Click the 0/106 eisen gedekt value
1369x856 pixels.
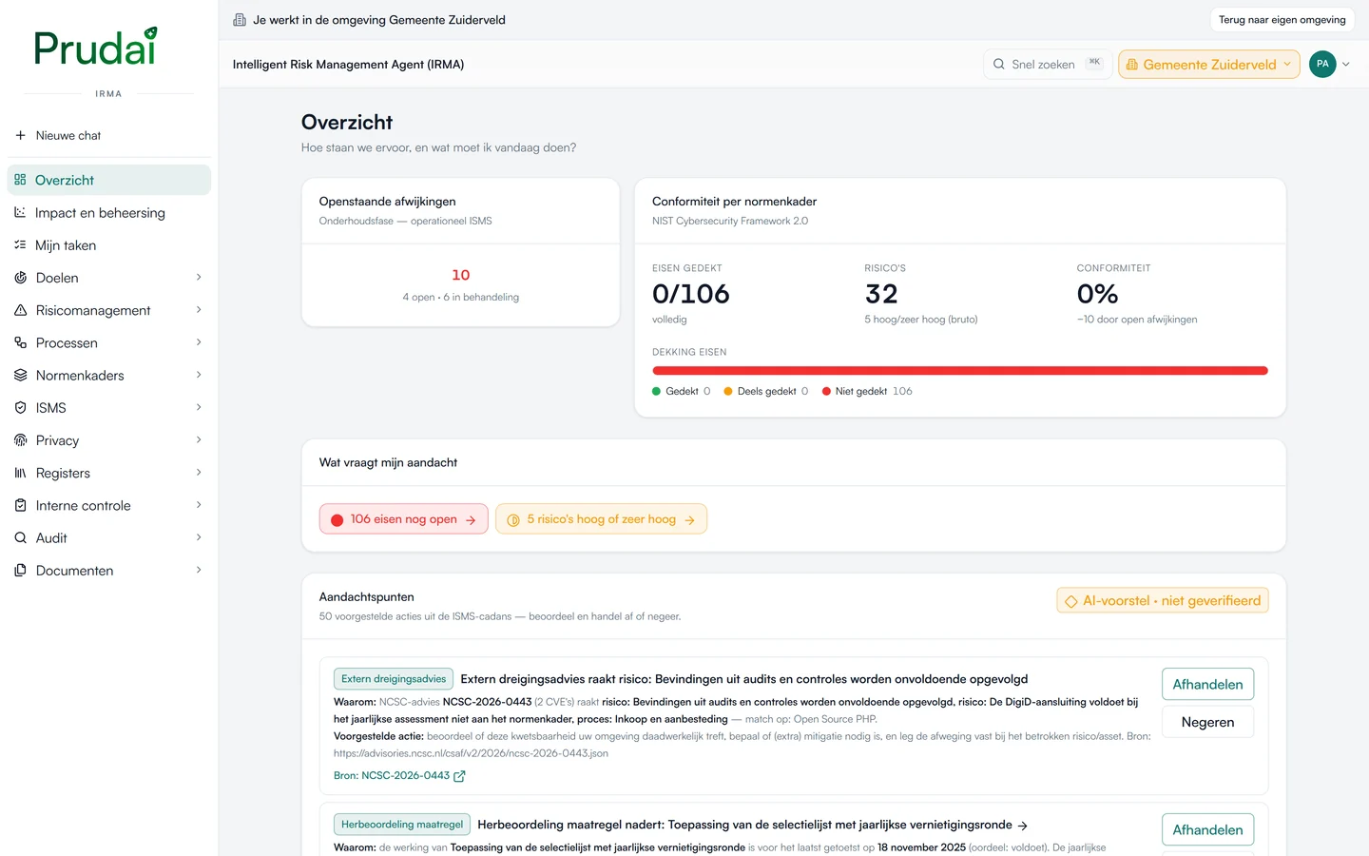point(691,294)
